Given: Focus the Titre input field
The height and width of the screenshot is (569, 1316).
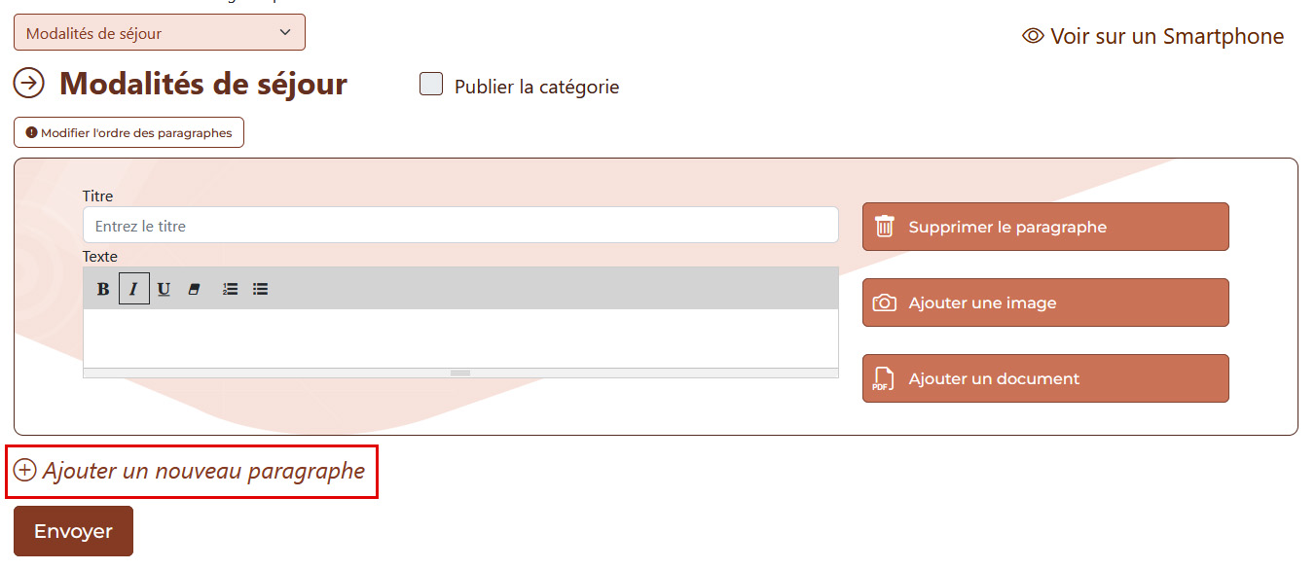Looking at the screenshot, I should tap(460, 225).
